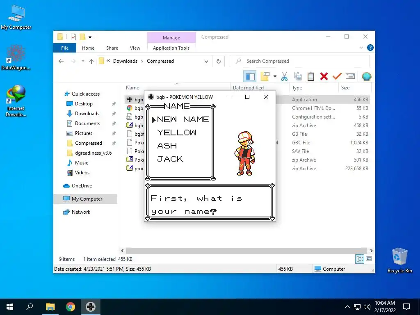Open Quick Access customize toolbar dropdown
Viewport: 420px width, 315px height.
(90, 37)
